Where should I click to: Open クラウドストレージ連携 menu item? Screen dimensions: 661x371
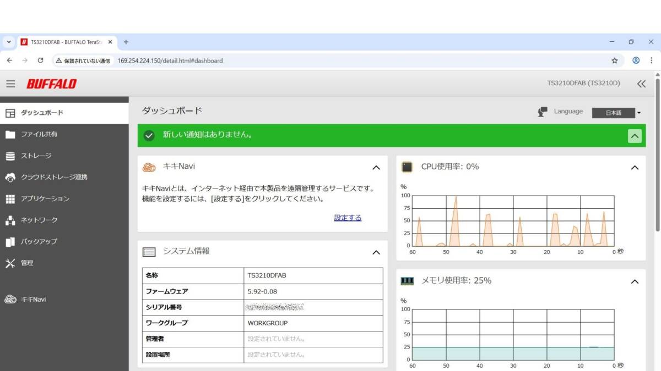point(64,177)
